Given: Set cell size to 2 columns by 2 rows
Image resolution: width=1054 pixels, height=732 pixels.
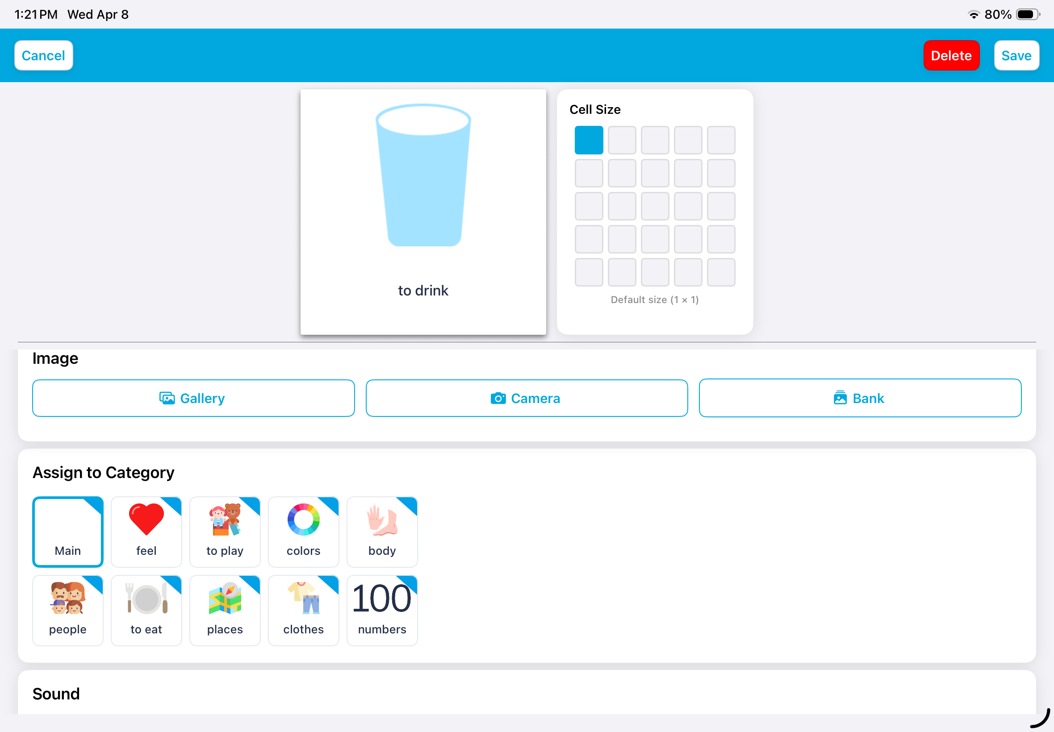Looking at the screenshot, I should point(622,173).
